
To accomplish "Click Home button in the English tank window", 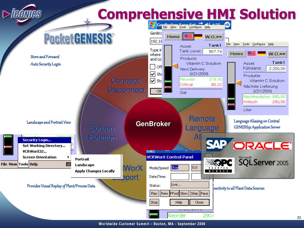I will (x=173, y=37).
